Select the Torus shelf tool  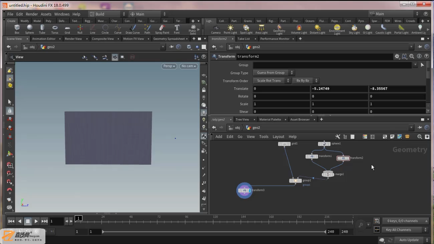55,29
